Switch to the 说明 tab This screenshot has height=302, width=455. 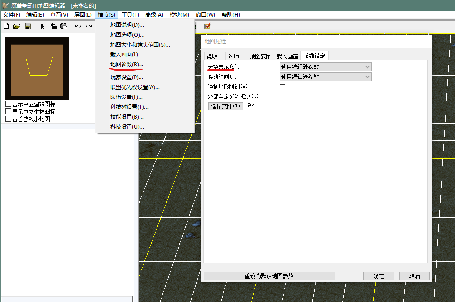coord(214,56)
